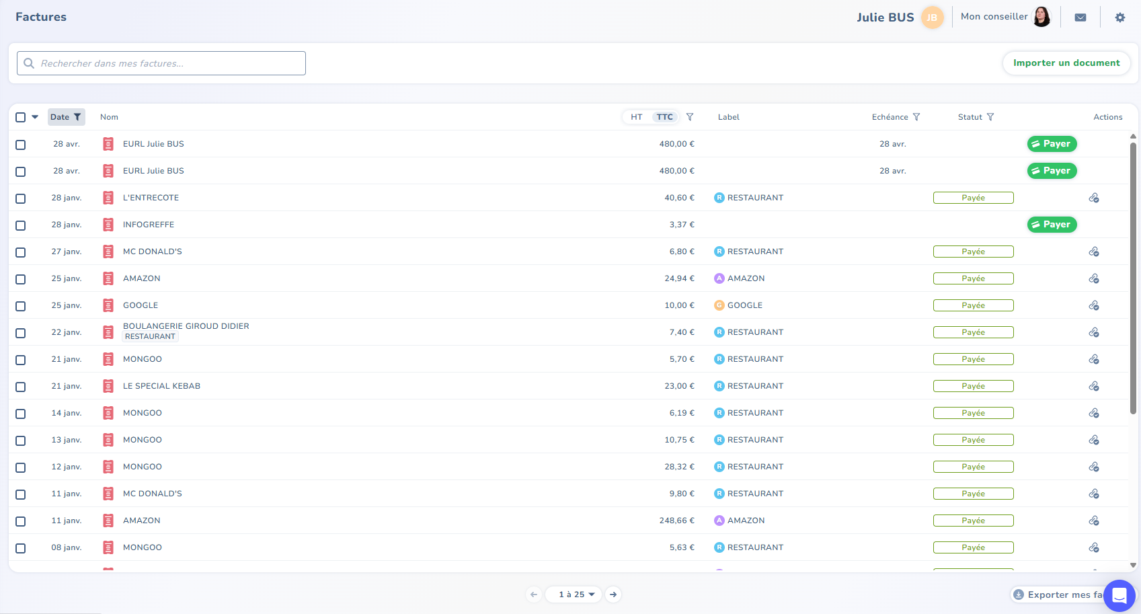Click the GOOGLE label tag
This screenshot has height=614, width=1141.
(x=738, y=305)
